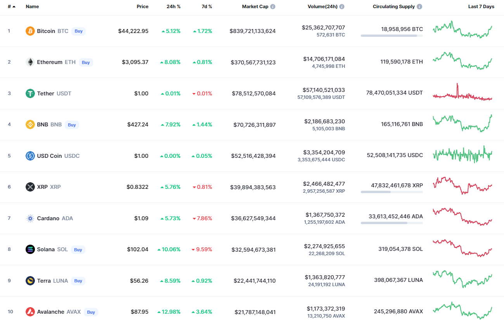Open the Volume(24h) info icon
504x323 pixels.
[x=342, y=7]
